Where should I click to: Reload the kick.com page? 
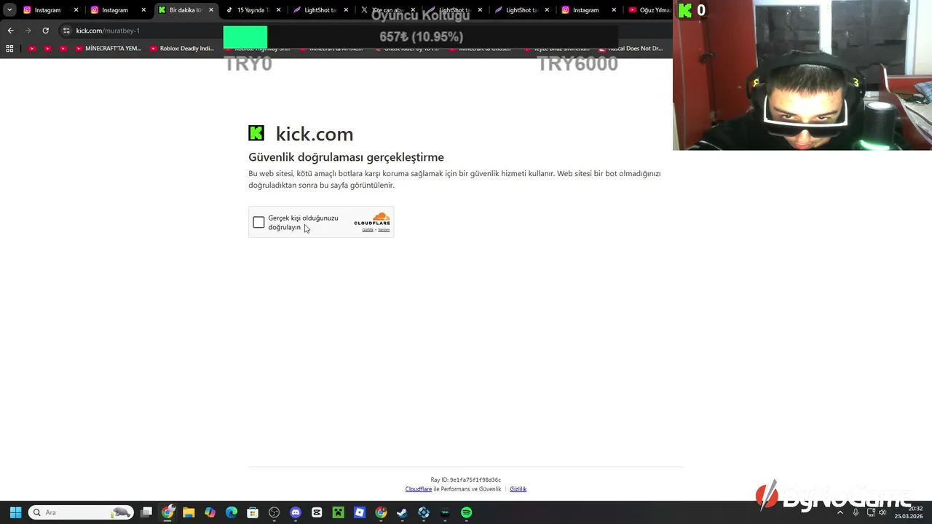tap(45, 31)
